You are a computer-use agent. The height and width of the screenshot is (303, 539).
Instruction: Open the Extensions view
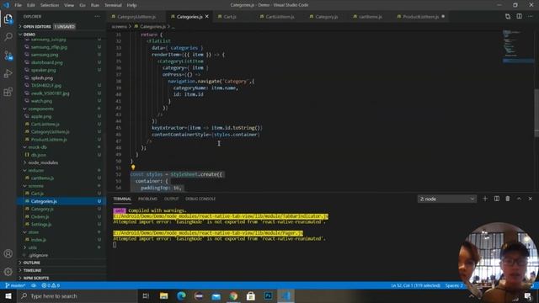[8, 92]
